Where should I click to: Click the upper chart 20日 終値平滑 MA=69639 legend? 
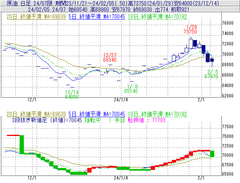(36, 17)
